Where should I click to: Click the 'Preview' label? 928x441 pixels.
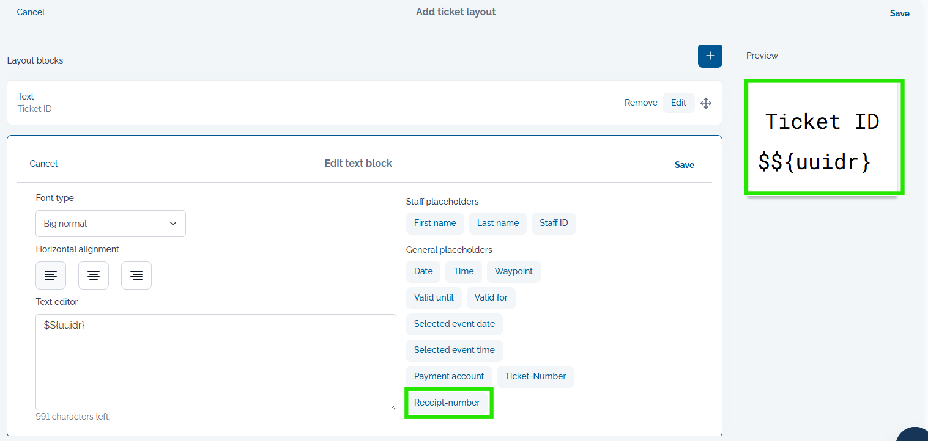[x=762, y=56]
